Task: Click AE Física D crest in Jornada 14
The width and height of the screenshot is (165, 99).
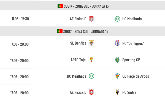Action: (x=91, y=92)
